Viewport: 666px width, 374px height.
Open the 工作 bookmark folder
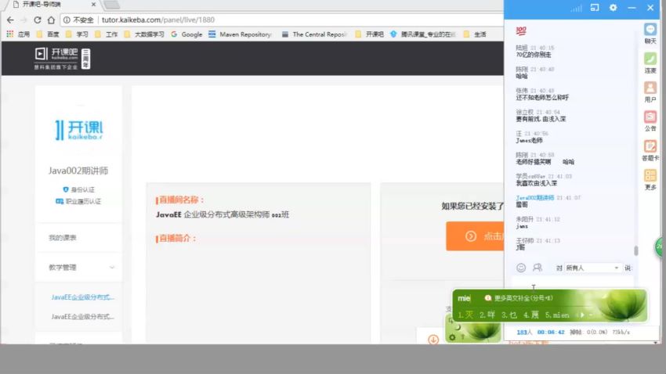click(x=107, y=34)
